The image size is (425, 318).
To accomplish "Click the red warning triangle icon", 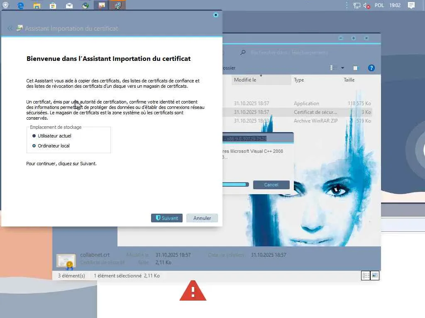I will click(x=193, y=291).
